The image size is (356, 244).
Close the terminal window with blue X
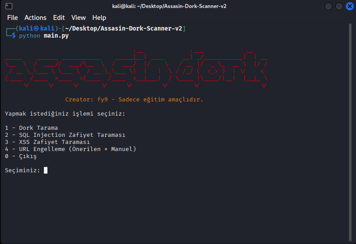pyautogui.click(x=350, y=6)
